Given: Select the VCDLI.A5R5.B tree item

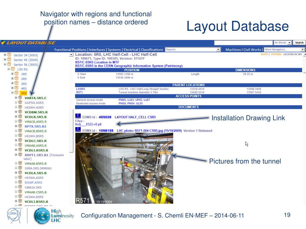Looking at the screenshot, I should coord(36,150).
